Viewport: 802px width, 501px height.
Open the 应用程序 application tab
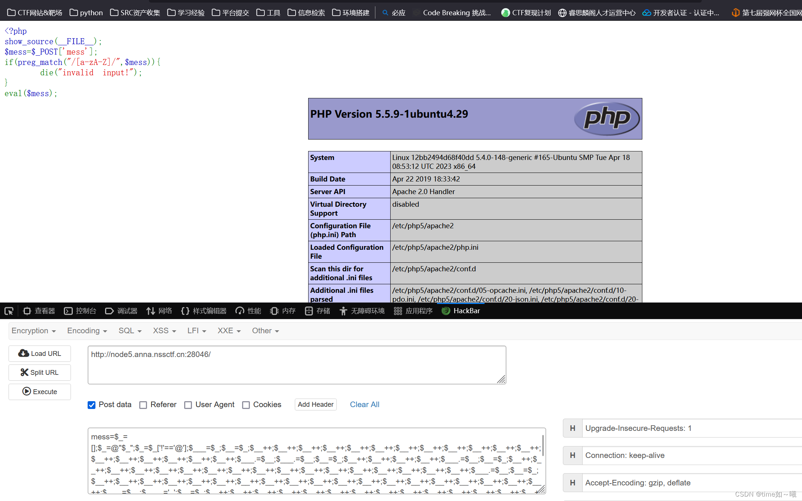coord(413,311)
